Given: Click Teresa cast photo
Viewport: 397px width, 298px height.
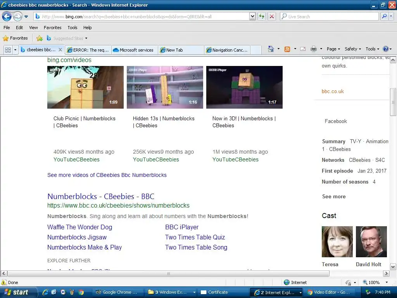Looking at the screenshot, I should [337, 242].
